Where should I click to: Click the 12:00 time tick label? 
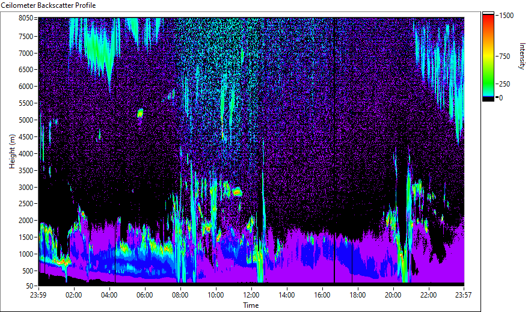pyautogui.click(x=251, y=295)
